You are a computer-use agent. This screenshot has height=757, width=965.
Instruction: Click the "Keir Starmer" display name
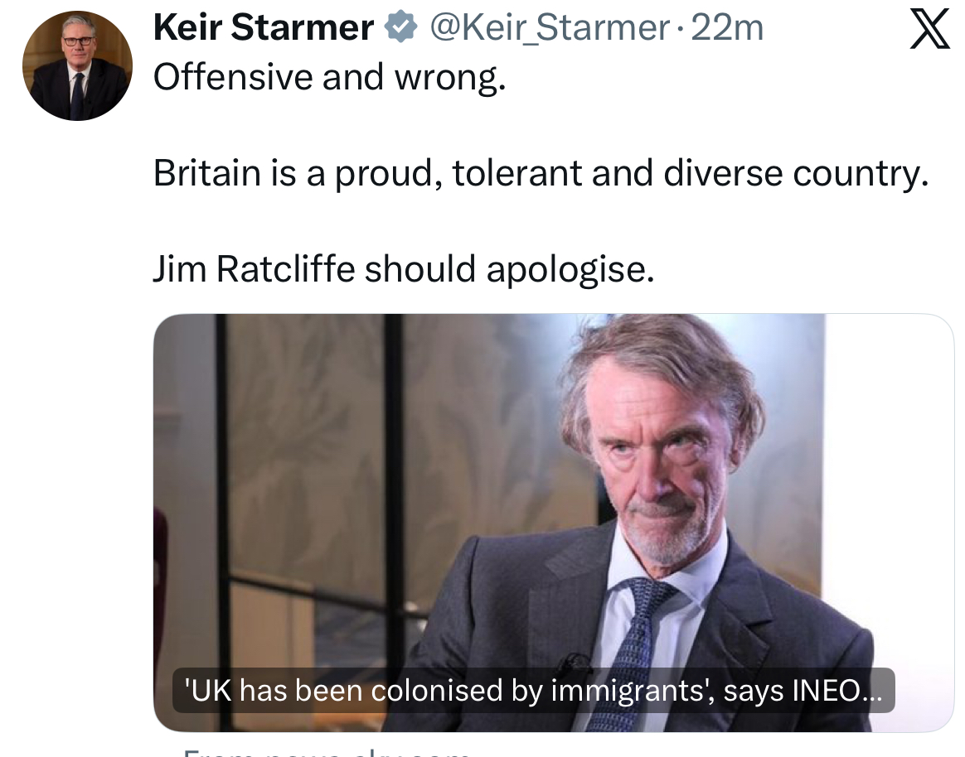(x=264, y=30)
